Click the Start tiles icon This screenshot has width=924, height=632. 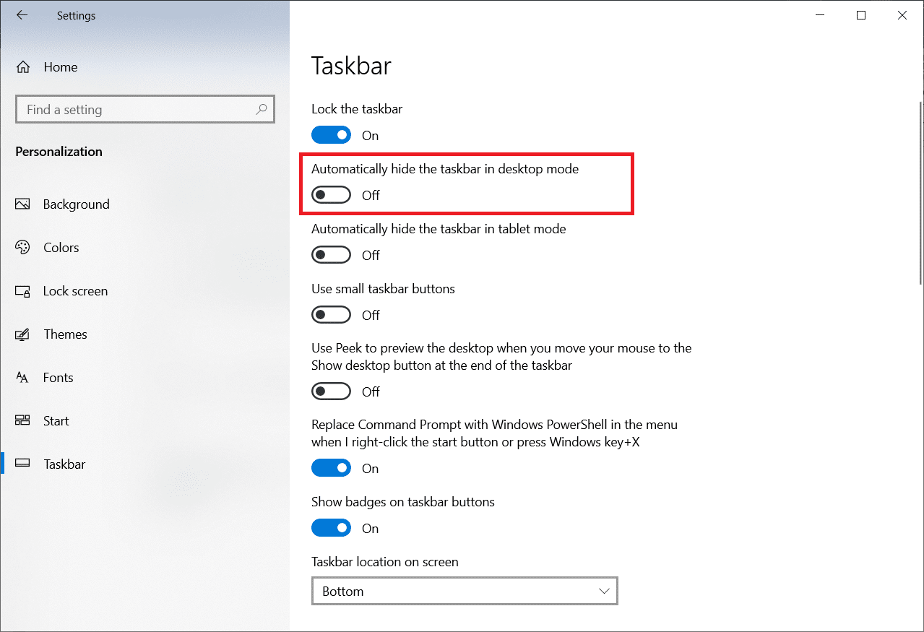22,421
